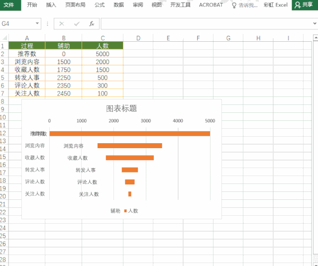This screenshot has height=266, width=318.
Task: Click the 人数 header cell
Action: (103, 46)
